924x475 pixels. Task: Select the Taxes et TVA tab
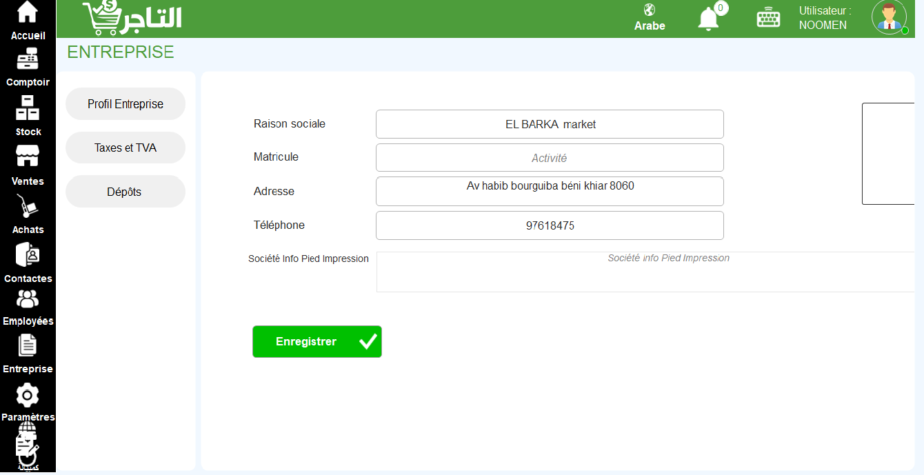pos(125,148)
